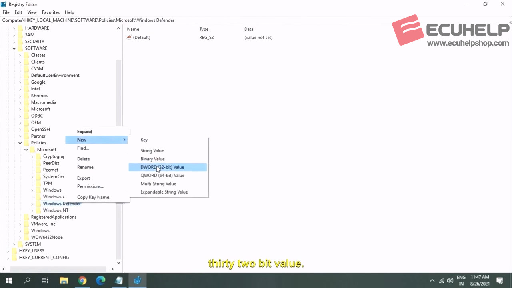The width and height of the screenshot is (512, 288).
Task: Open the volume tray icon
Action: pyautogui.click(x=450, y=281)
